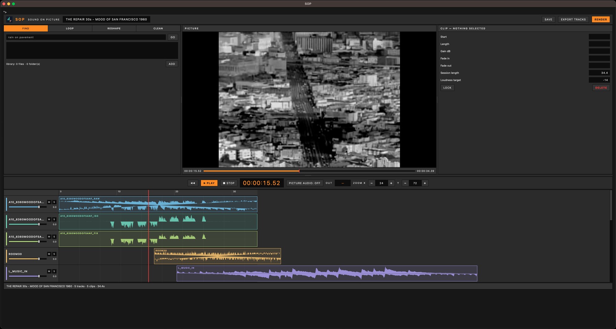The width and height of the screenshot is (616, 329).
Task: Switch to the LOOP tab
Action: [70, 28]
